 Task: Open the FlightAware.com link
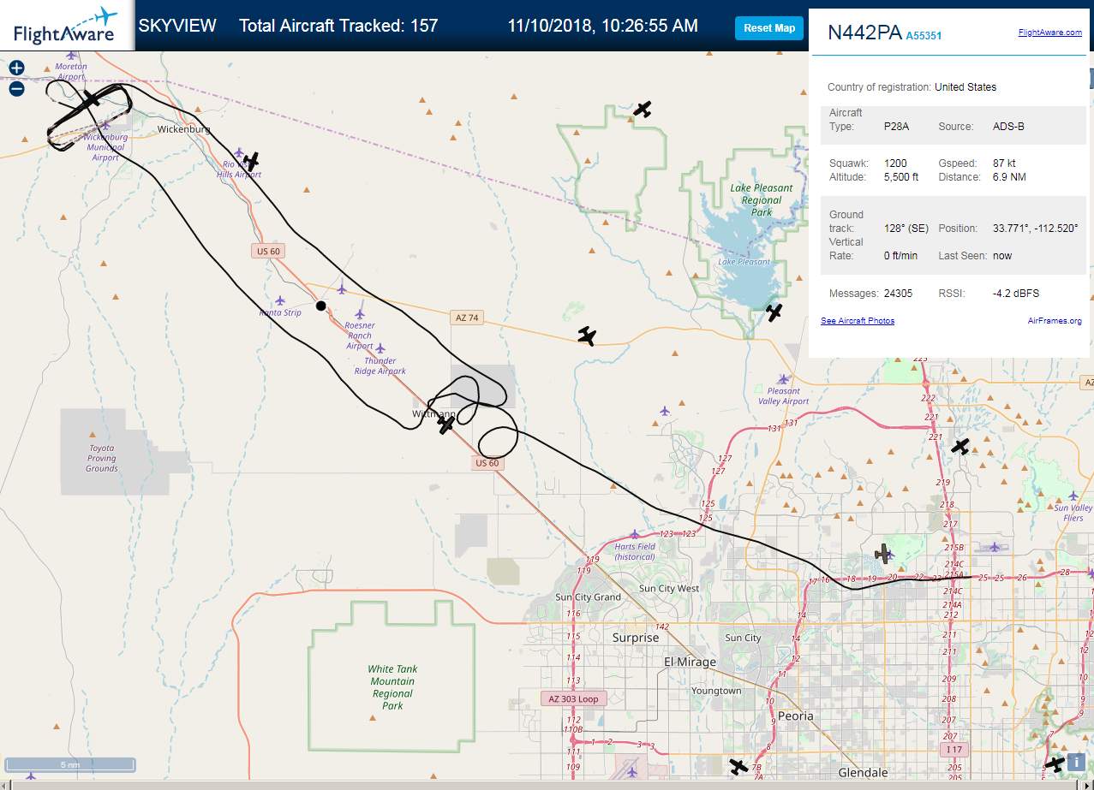point(1049,33)
